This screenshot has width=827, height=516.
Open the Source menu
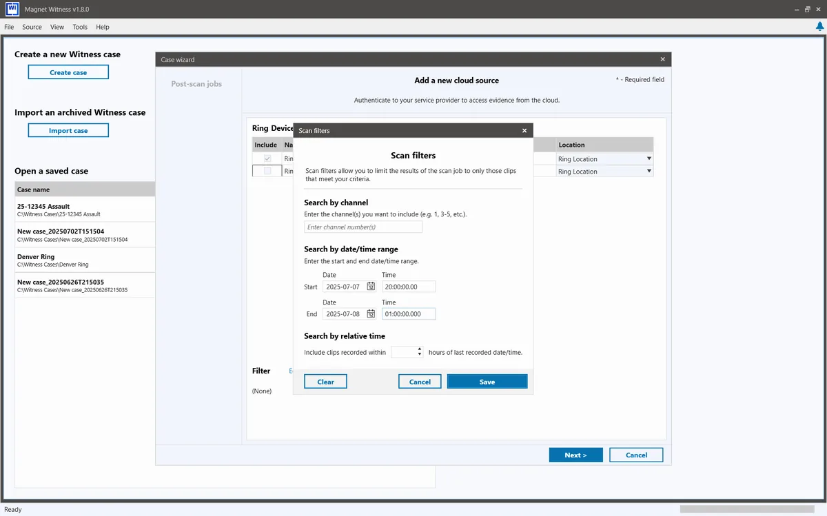(x=32, y=27)
